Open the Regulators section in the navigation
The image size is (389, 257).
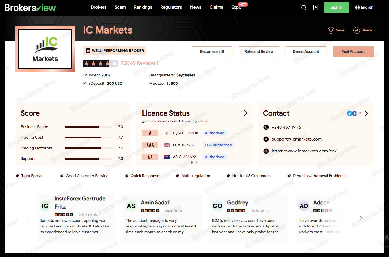pos(171,7)
